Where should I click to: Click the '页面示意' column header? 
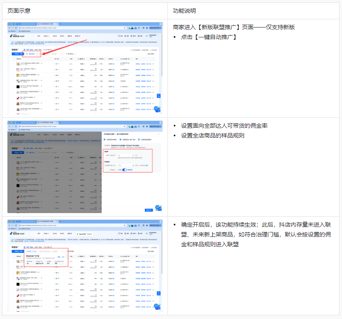click(x=19, y=11)
